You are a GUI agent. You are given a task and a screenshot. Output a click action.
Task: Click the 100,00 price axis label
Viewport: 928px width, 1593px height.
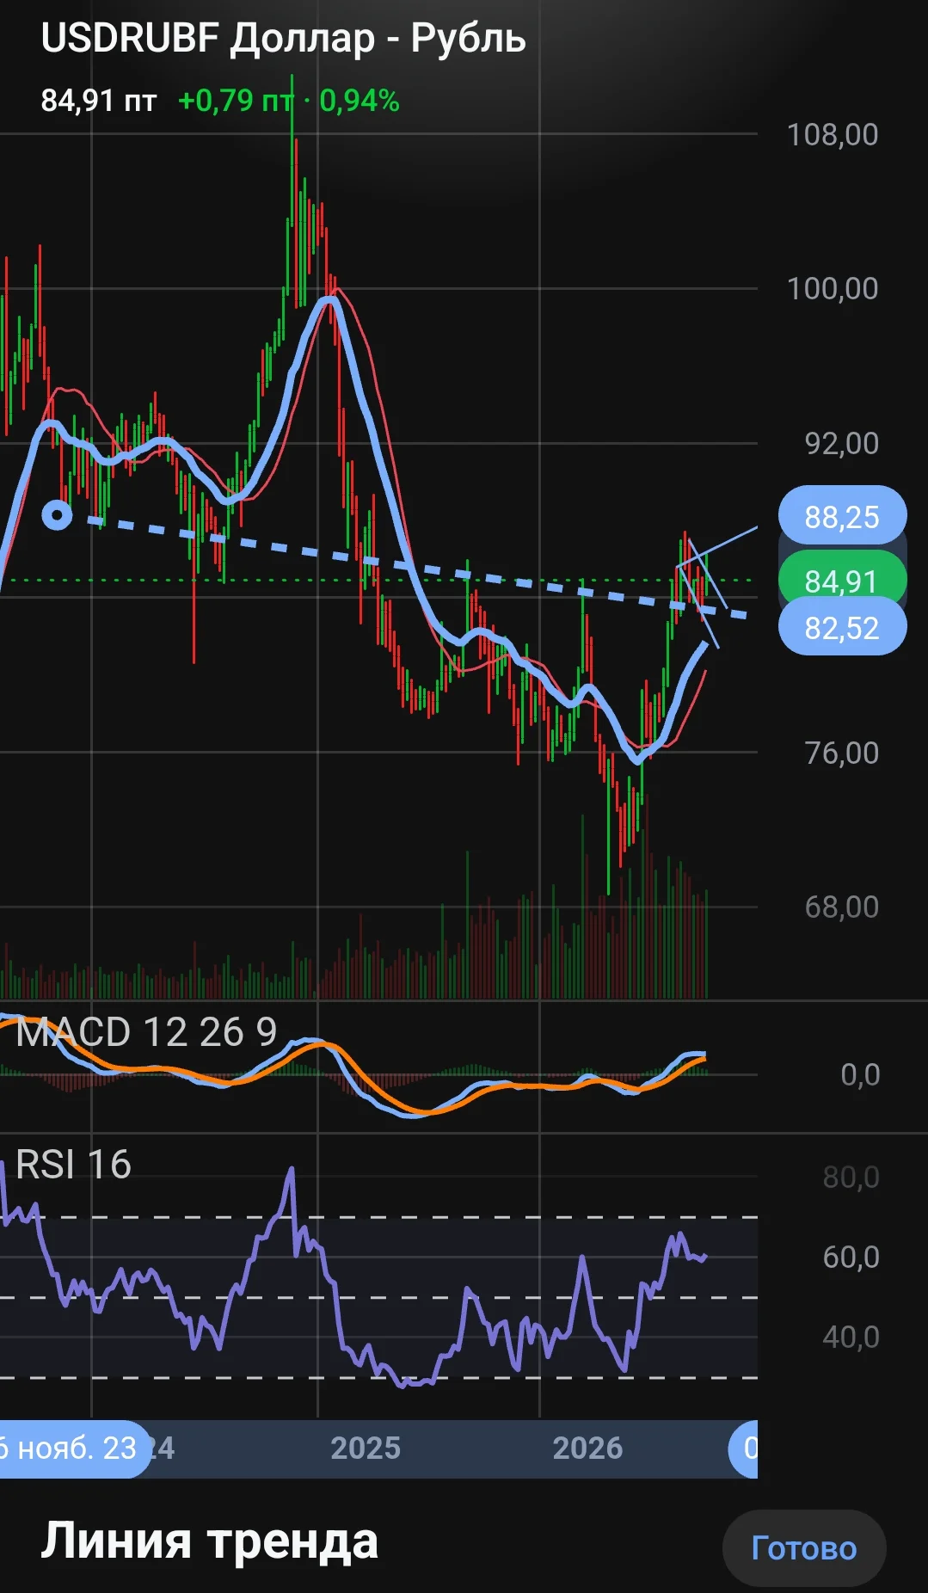point(833,288)
